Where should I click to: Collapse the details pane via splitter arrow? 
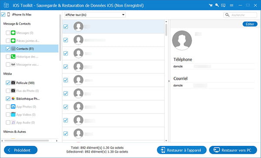[x=169, y=81]
